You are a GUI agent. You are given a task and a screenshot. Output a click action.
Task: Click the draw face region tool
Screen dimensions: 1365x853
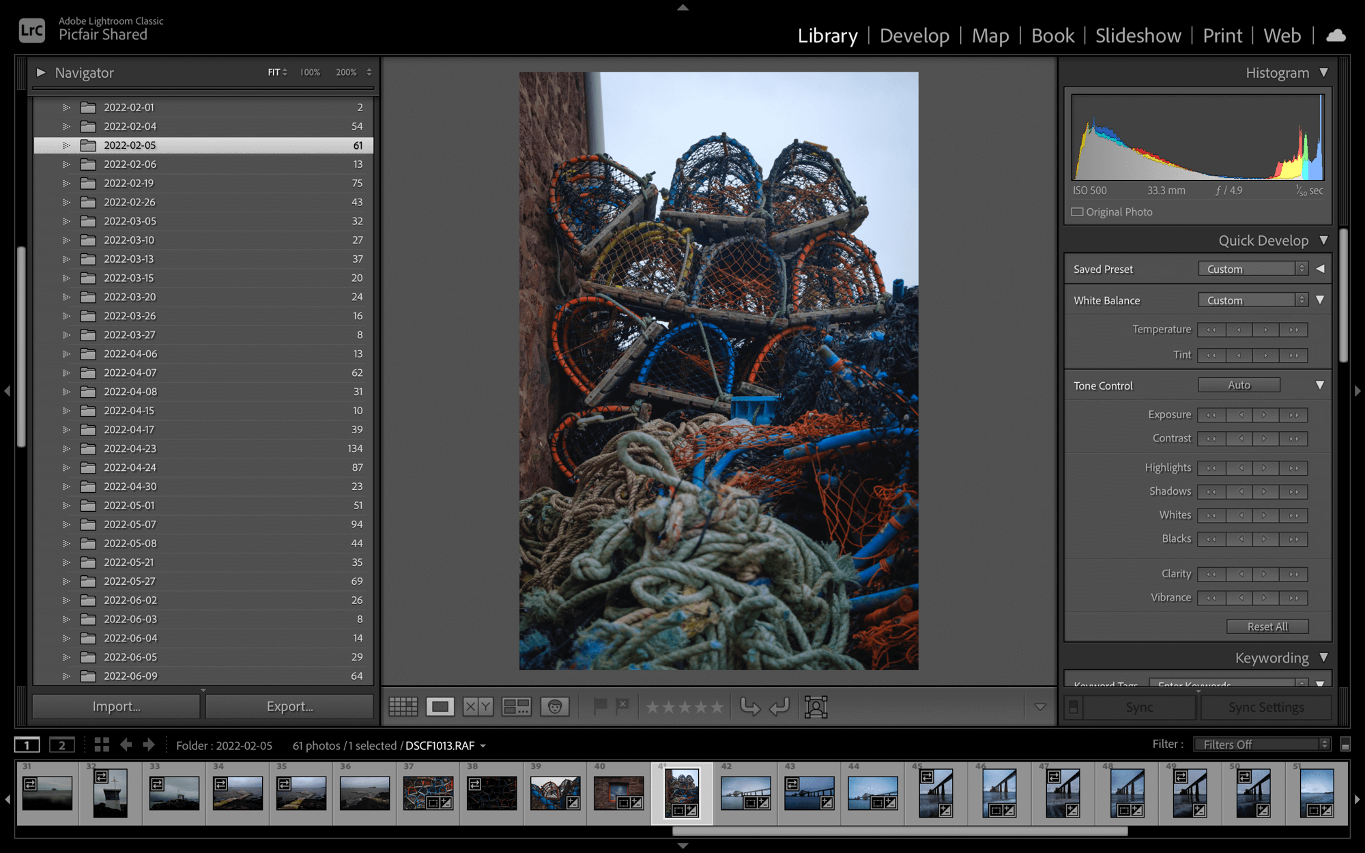click(x=816, y=707)
